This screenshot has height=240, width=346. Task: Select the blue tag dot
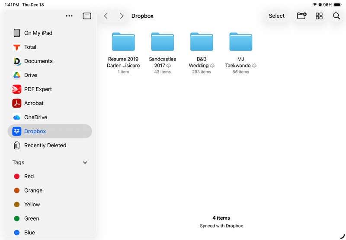17,233
